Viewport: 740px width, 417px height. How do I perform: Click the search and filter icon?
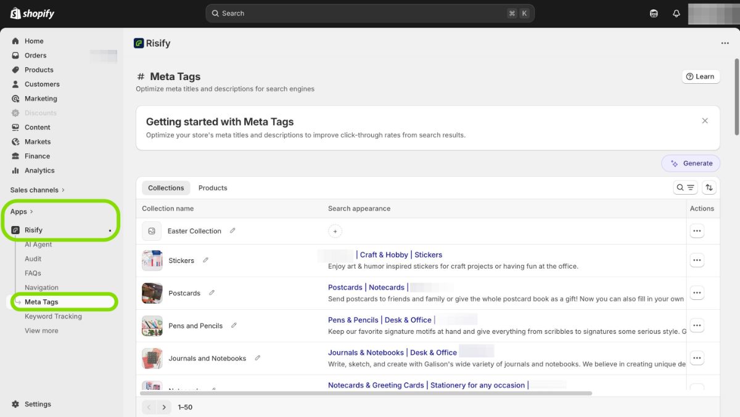(x=685, y=188)
